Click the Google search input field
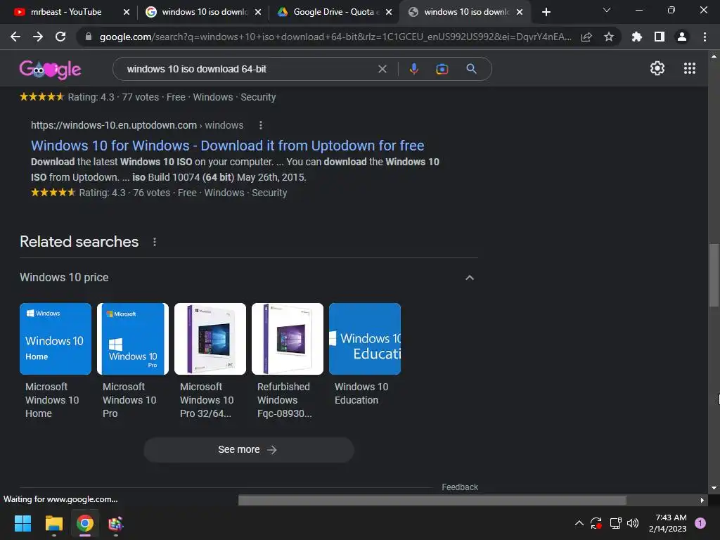The image size is (720, 540). pos(248,69)
